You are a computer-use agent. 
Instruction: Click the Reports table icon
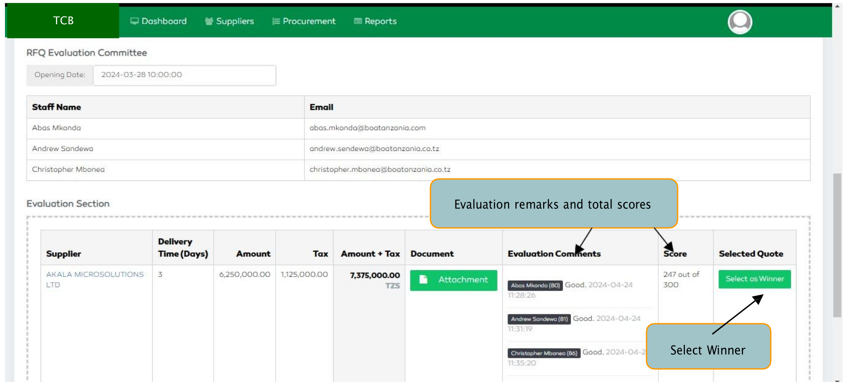(357, 21)
